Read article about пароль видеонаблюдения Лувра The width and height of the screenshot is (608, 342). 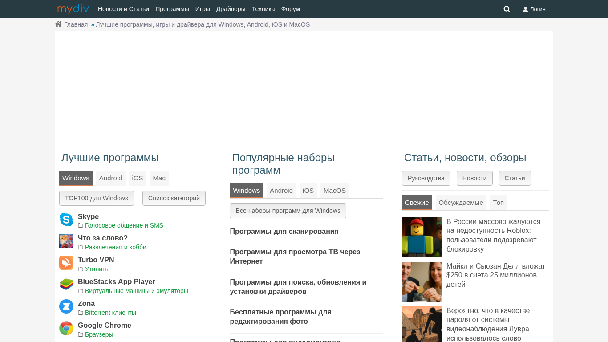tap(488, 324)
